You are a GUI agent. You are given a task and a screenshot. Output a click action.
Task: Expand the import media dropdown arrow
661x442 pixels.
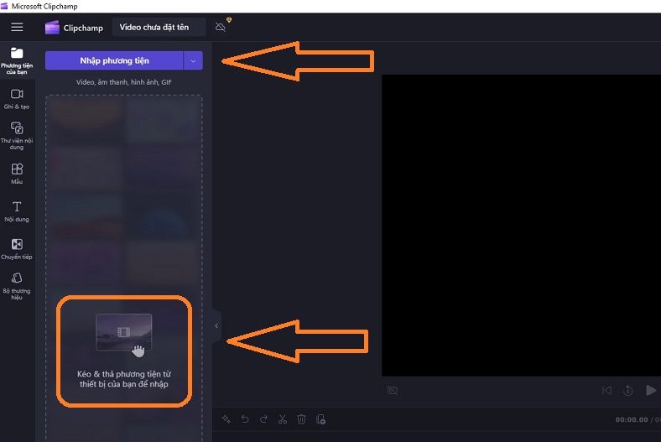click(193, 60)
